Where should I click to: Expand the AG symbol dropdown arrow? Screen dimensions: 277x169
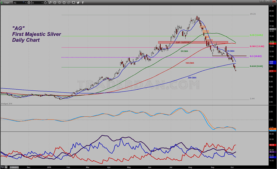26,3
